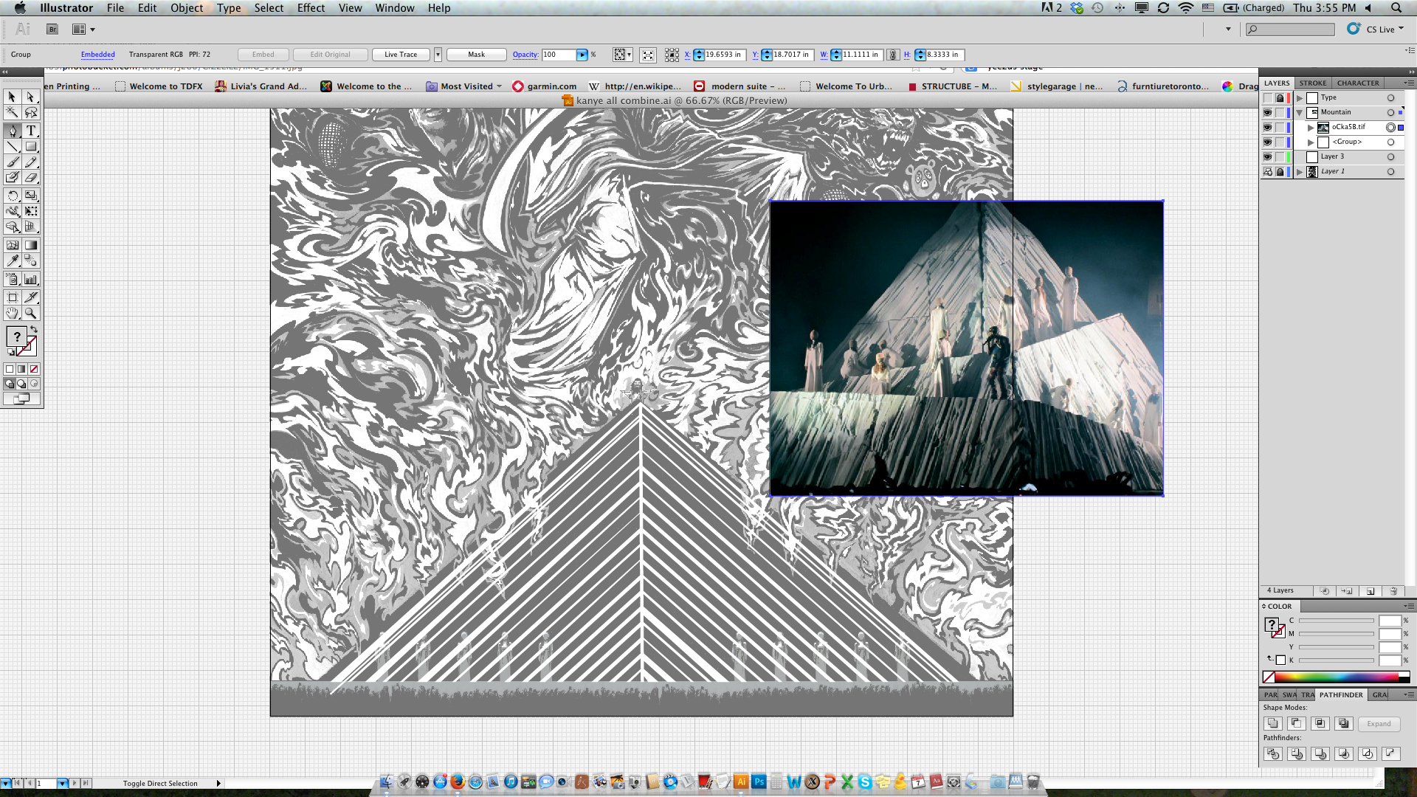Click the Mask button
Image resolution: width=1417 pixels, height=797 pixels.
[477, 55]
